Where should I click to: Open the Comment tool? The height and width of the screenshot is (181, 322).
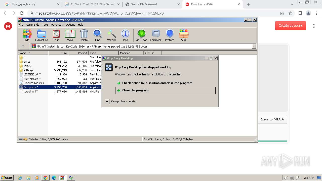pyautogui.click(x=156, y=35)
